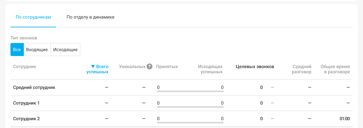This screenshot has height=128, width=363.
Task: Select the Исходящие call type filter
Action: point(66,50)
